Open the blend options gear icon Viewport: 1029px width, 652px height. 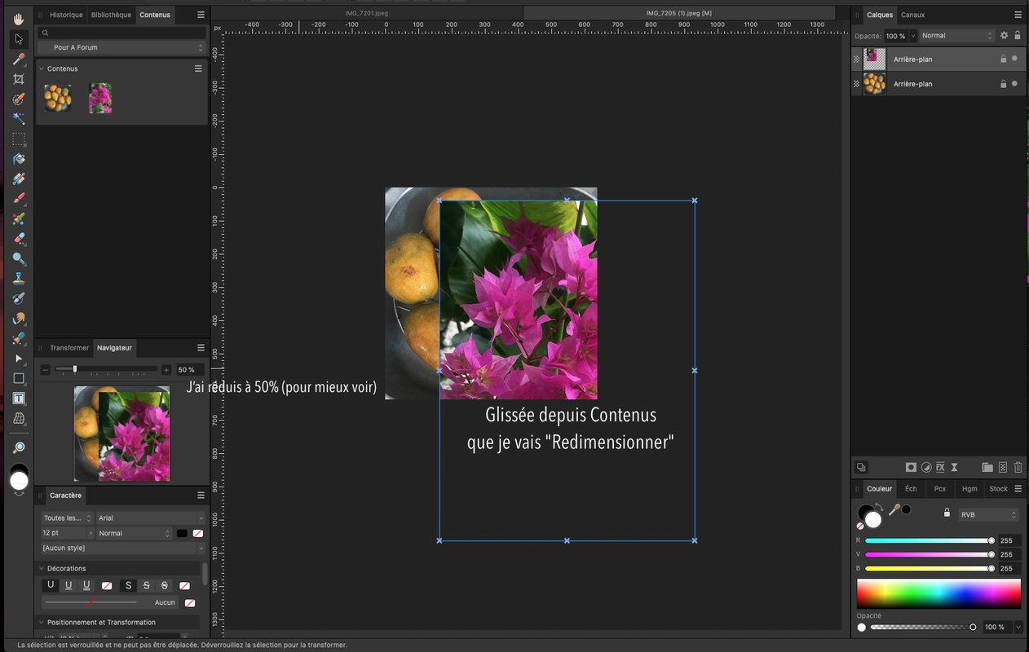1005,36
